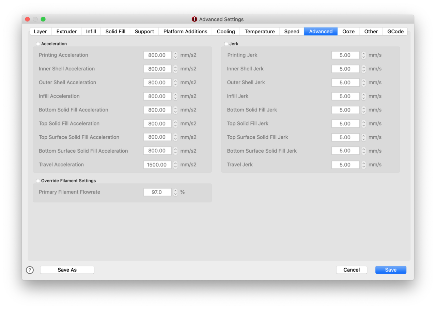Select the Infill tab
This screenshot has height=309, width=436.
pyautogui.click(x=91, y=32)
